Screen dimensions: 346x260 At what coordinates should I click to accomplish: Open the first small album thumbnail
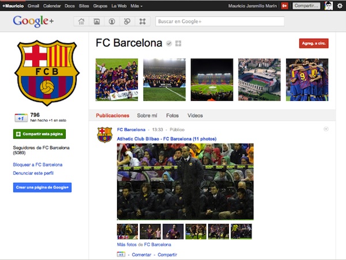[127, 232]
